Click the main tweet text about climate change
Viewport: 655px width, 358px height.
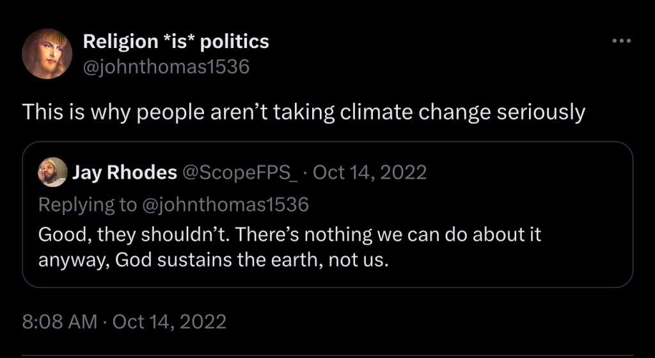[x=303, y=113]
